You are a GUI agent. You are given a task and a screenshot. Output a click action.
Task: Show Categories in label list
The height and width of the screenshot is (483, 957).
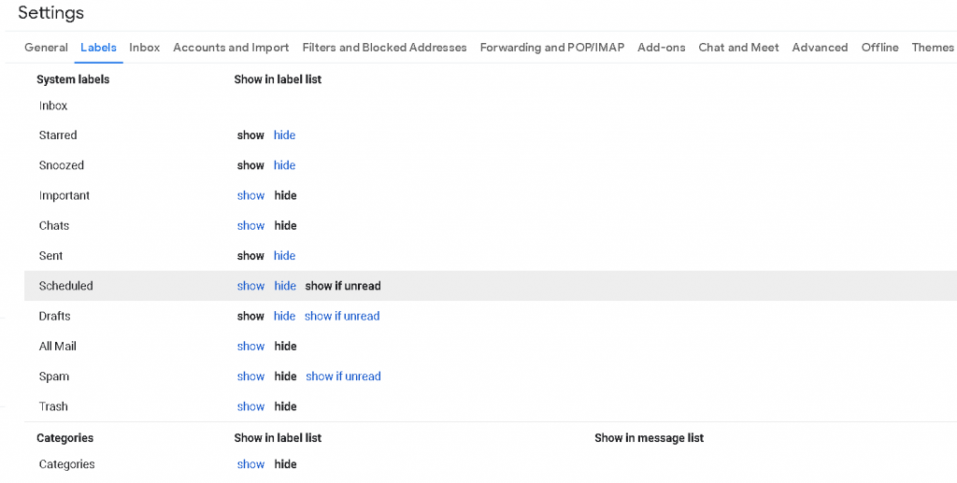click(x=250, y=464)
